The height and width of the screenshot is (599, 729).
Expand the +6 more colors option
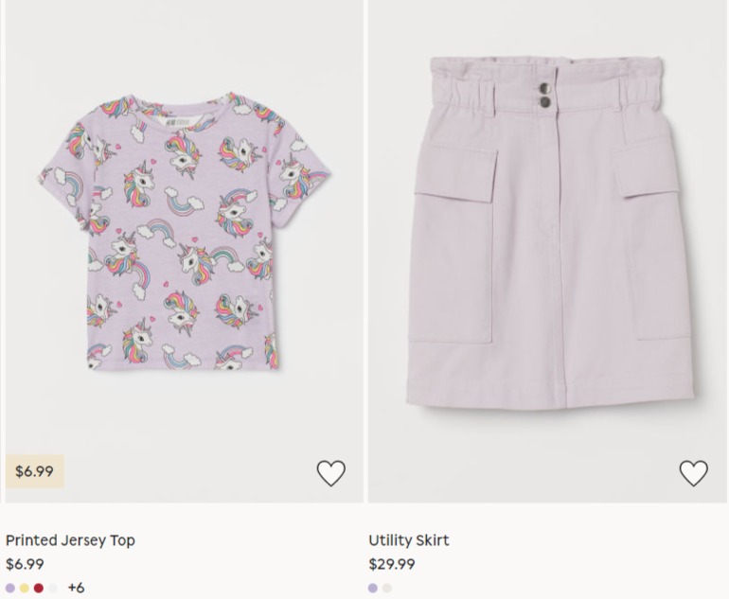(x=77, y=588)
